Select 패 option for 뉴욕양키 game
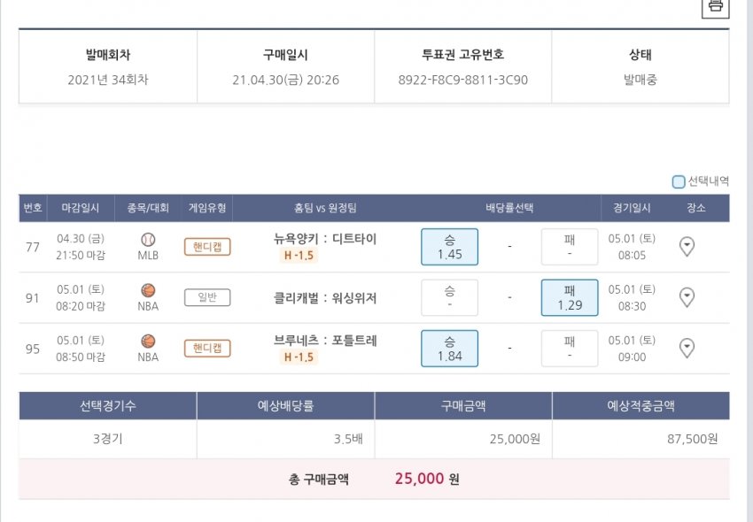Viewport: 753px width, 522px height. [570, 247]
